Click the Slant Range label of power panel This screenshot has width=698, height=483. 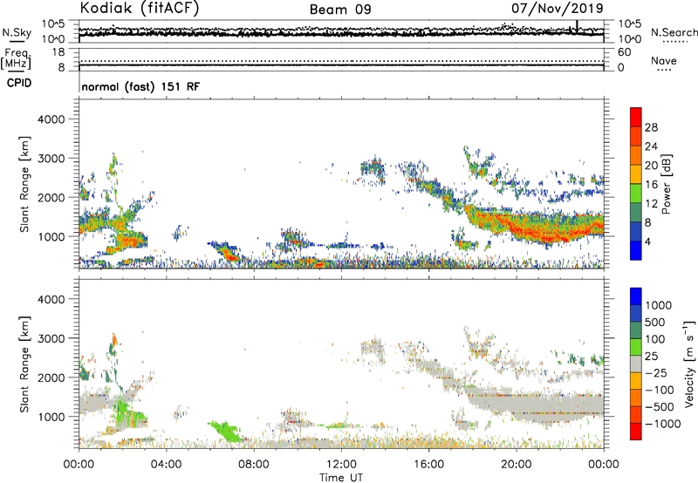pyautogui.click(x=24, y=184)
